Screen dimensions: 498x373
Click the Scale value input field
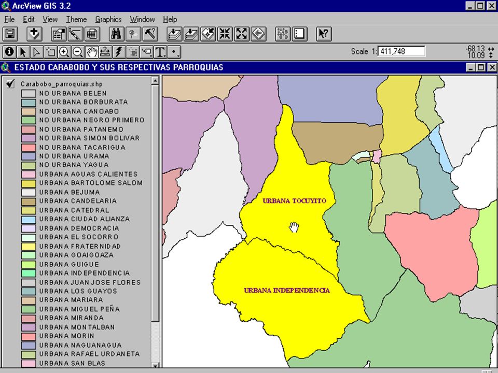click(x=402, y=51)
